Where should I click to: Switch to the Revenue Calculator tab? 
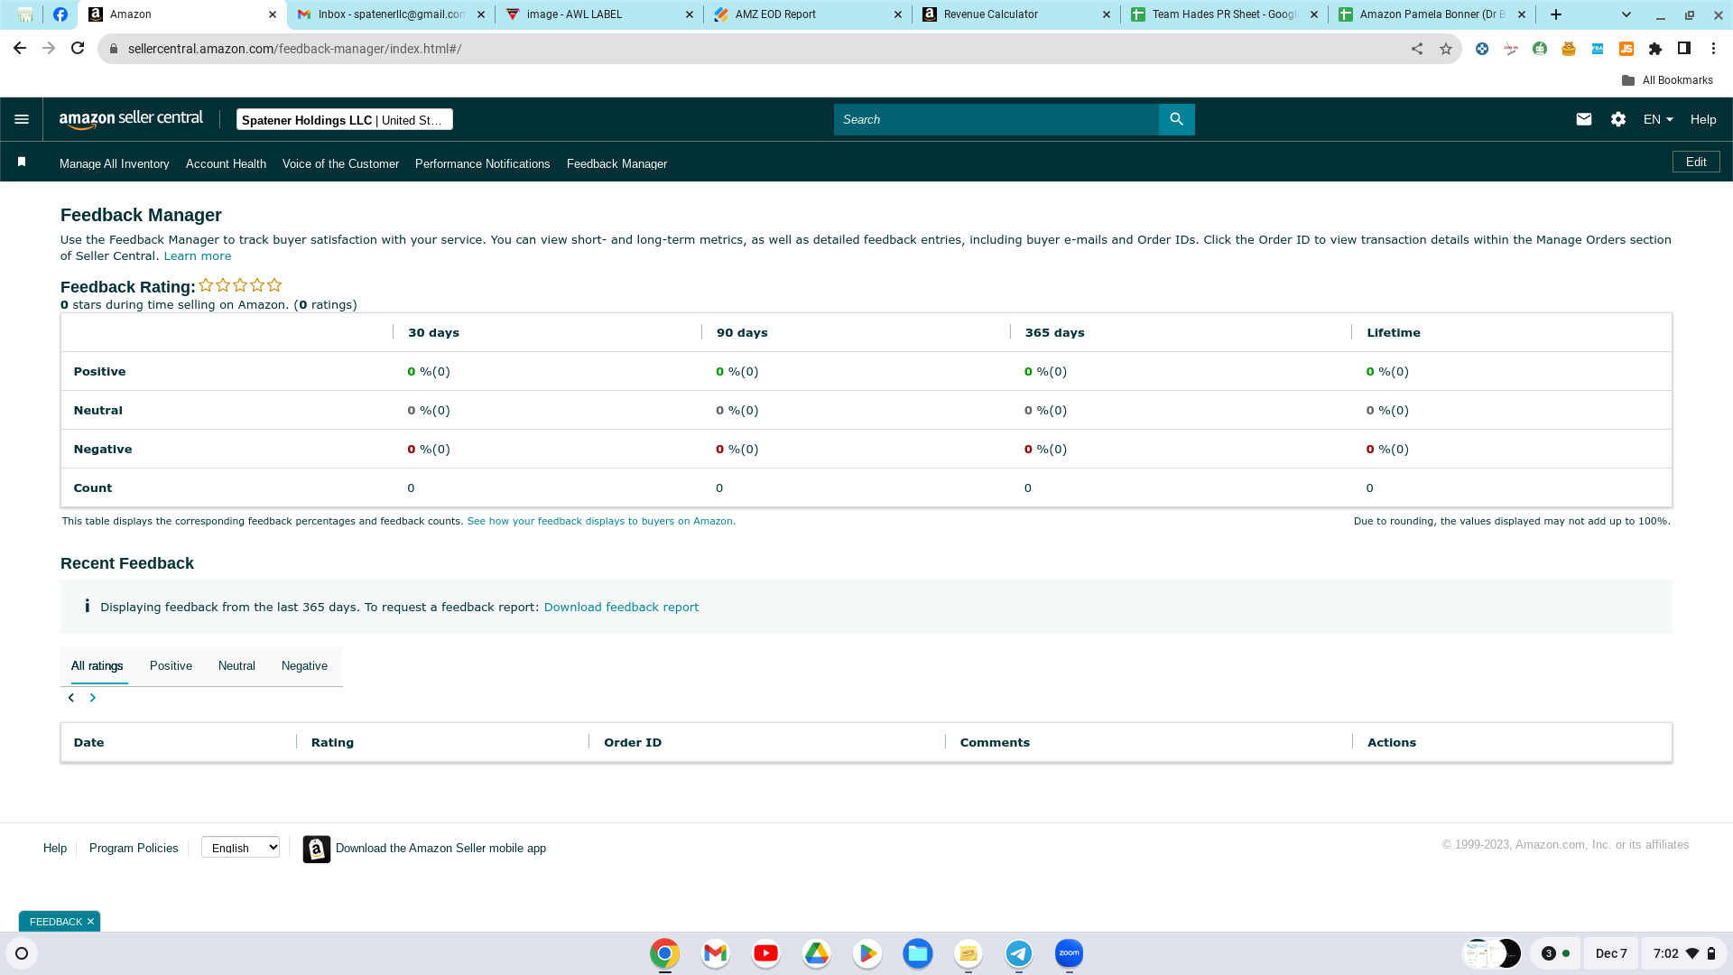(x=1015, y=14)
